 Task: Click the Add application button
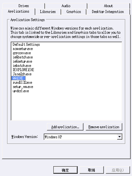point(65,127)
